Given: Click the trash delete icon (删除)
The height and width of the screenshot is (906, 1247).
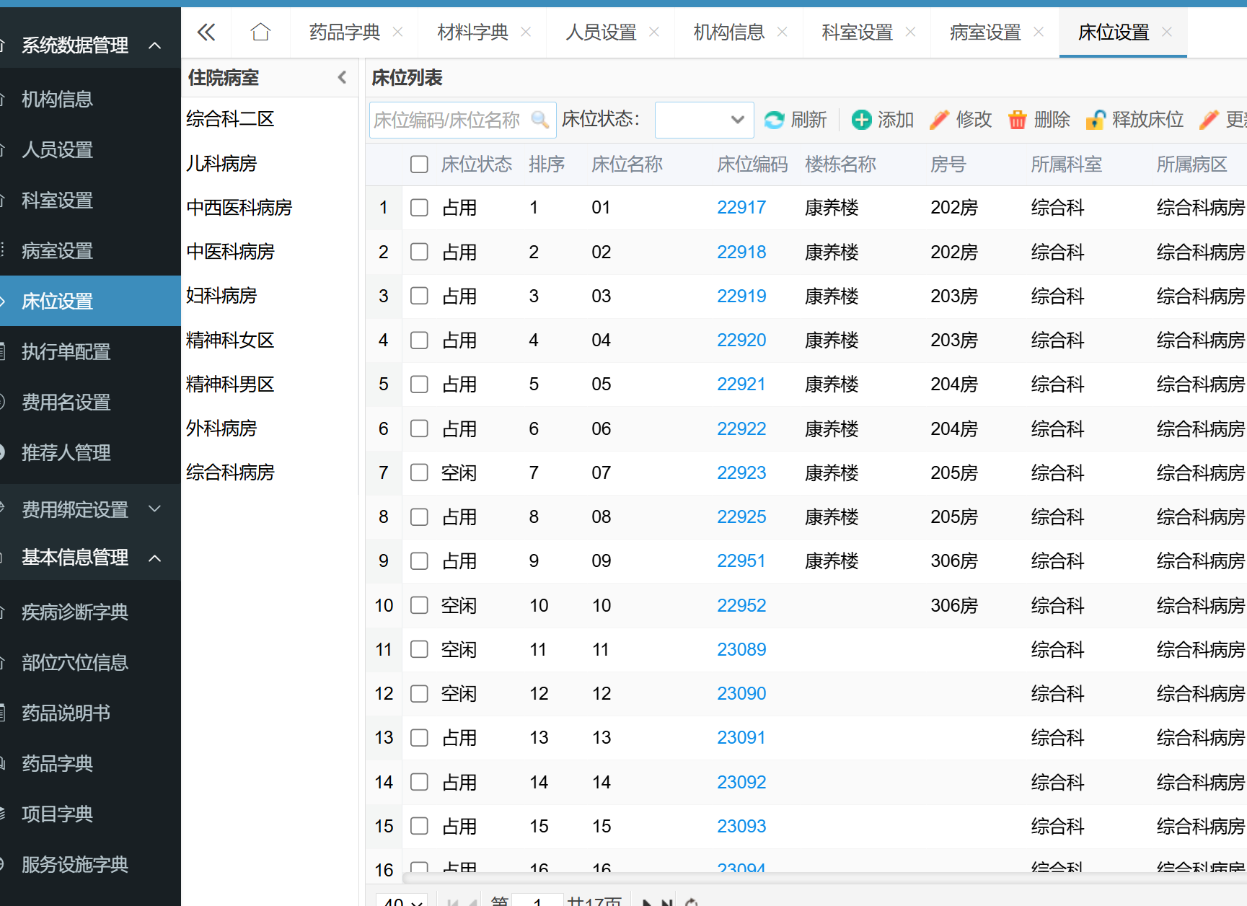Looking at the screenshot, I should pos(1017,120).
